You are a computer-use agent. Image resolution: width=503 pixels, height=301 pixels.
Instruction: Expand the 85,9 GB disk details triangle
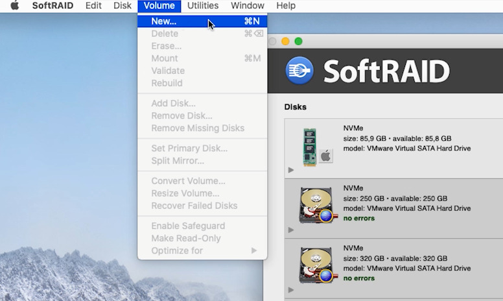(x=291, y=170)
